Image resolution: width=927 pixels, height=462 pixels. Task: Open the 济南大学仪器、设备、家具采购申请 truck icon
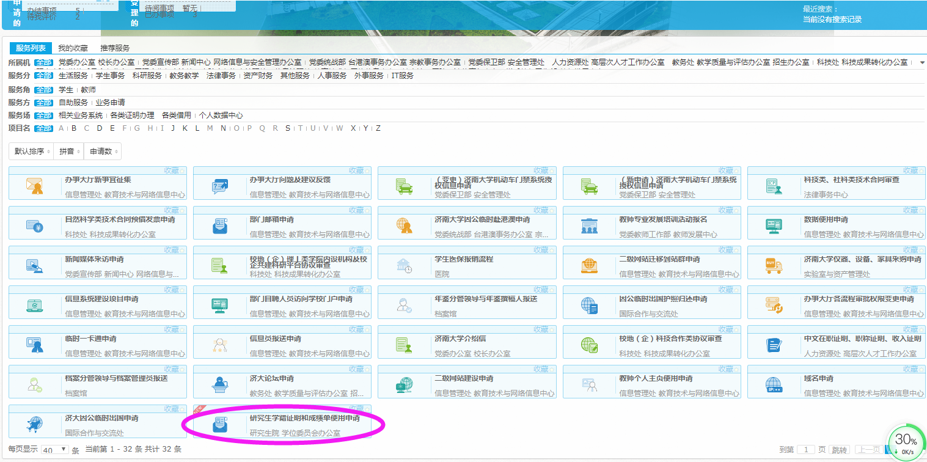[x=774, y=266]
